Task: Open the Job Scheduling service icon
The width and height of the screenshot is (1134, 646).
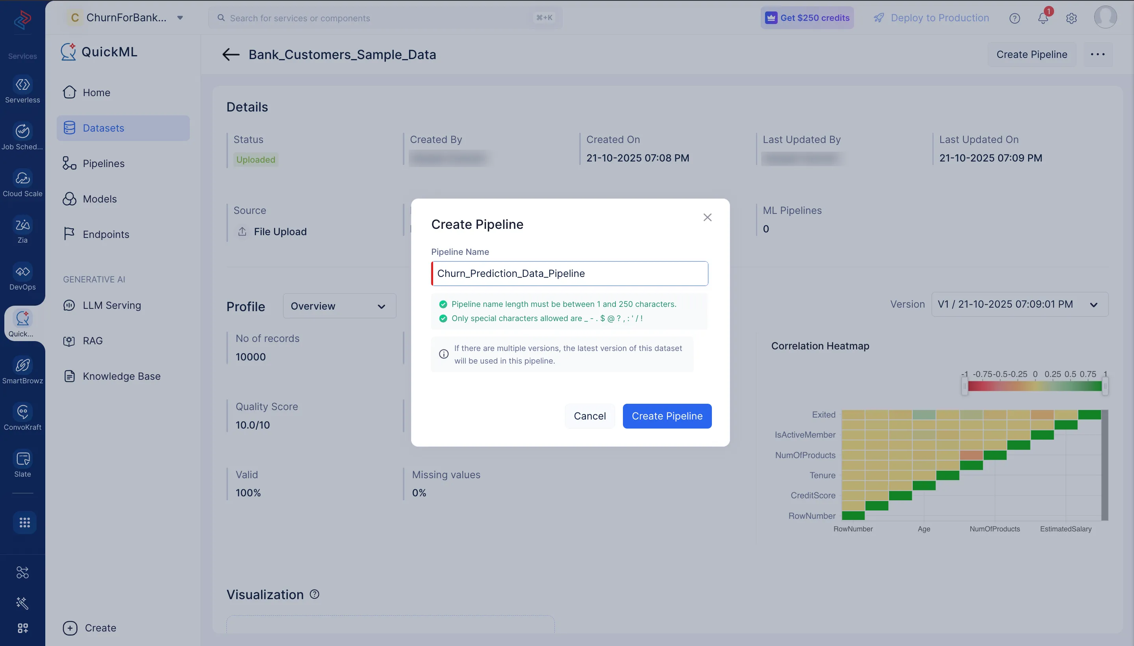Action: [x=22, y=131]
